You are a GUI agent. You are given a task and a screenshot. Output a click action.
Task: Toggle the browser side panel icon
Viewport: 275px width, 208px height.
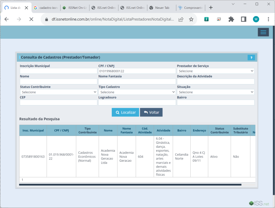[x=243, y=19]
